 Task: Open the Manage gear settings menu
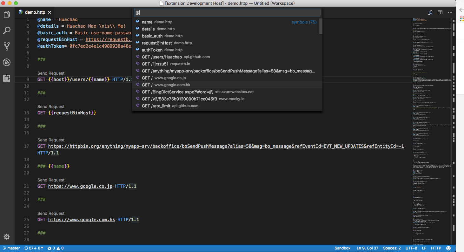pos(7,237)
